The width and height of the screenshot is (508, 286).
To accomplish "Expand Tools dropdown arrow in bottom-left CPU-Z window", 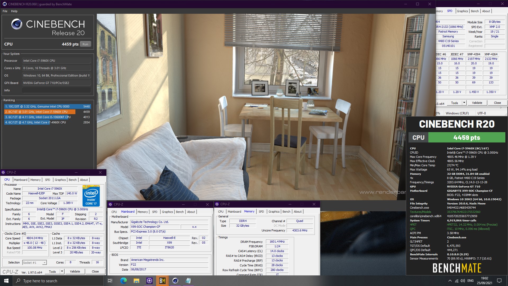I will click(62, 271).
